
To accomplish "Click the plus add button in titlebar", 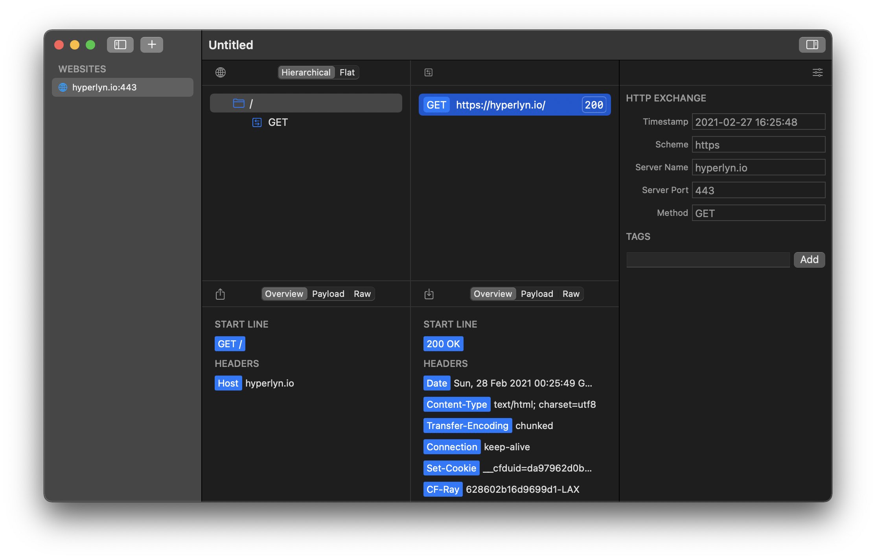I will click(x=152, y=45).
